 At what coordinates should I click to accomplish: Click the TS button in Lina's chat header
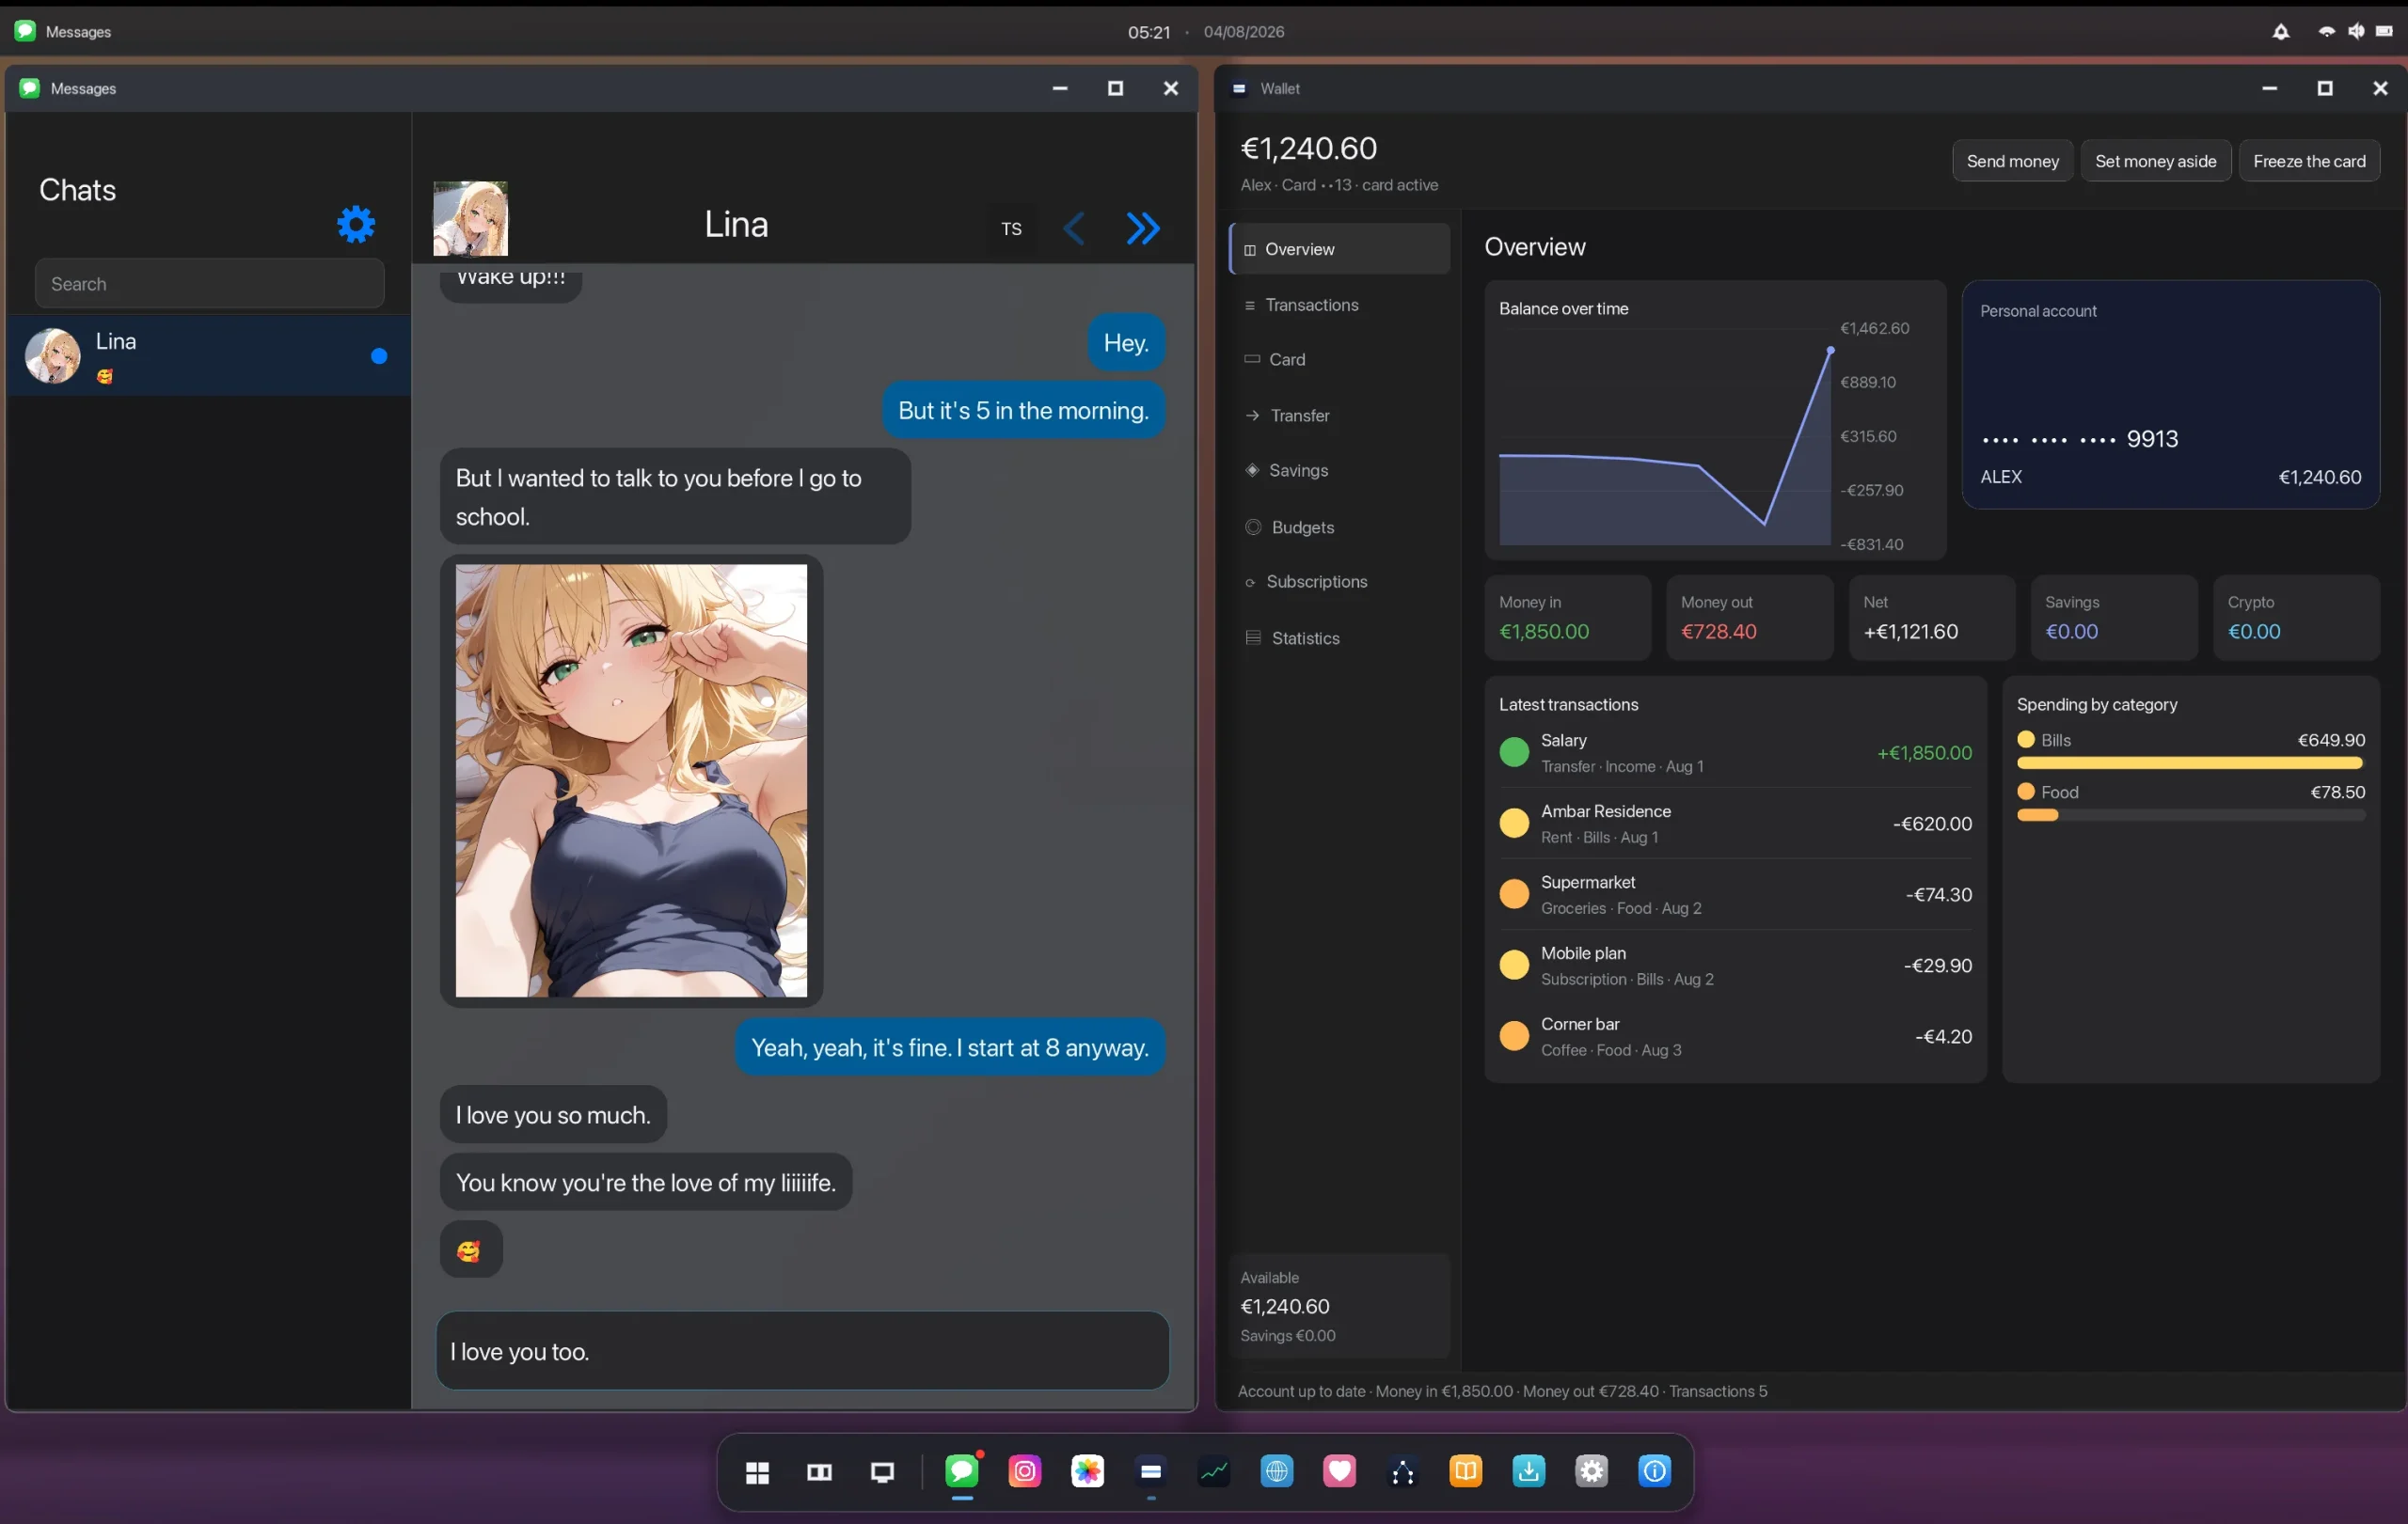tap(1011, 228)
